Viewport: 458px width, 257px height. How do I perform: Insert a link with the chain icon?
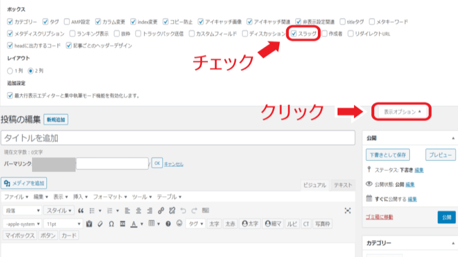[x=161, y=211]
